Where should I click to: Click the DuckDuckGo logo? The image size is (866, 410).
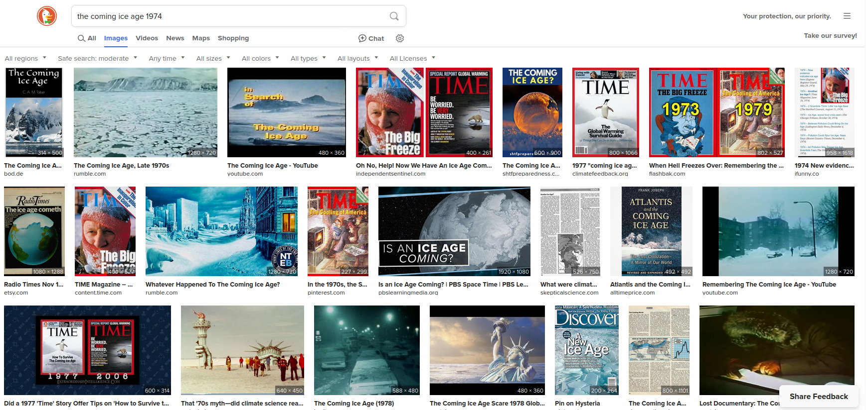[x=47, y=16]
